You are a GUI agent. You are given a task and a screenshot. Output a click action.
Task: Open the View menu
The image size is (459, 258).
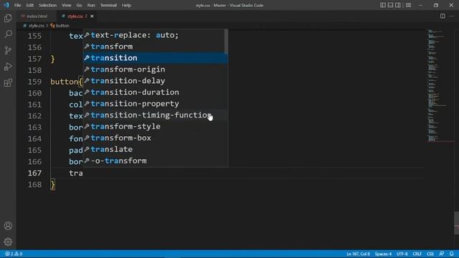point(66,5)
